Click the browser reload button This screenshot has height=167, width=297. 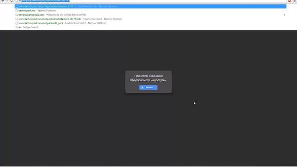coord(12,1)
